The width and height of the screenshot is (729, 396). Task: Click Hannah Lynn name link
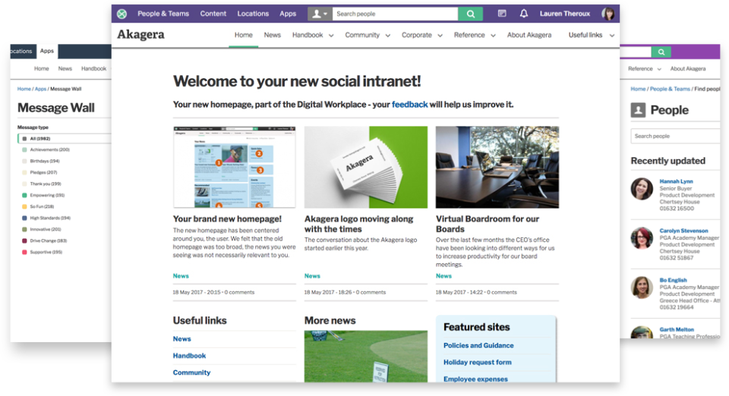[x=676, y=181]
